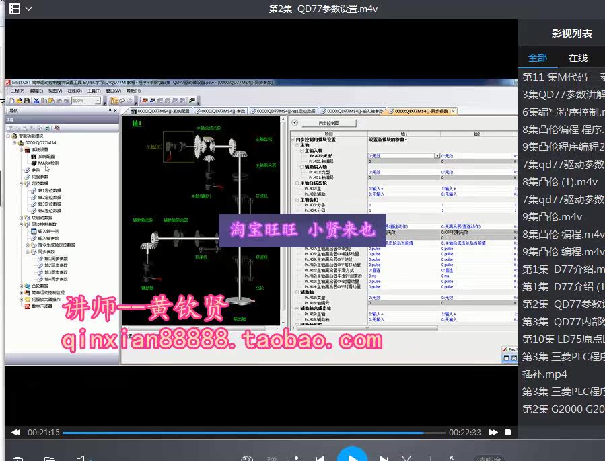The image size is (605, 461).
Task: Click the write-to-module toolbar icon
Action: pos(145,101)
